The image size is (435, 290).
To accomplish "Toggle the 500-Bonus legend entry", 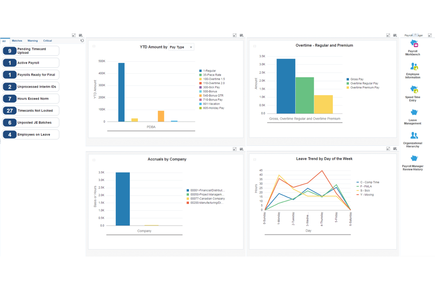I will tap(208, 91).
